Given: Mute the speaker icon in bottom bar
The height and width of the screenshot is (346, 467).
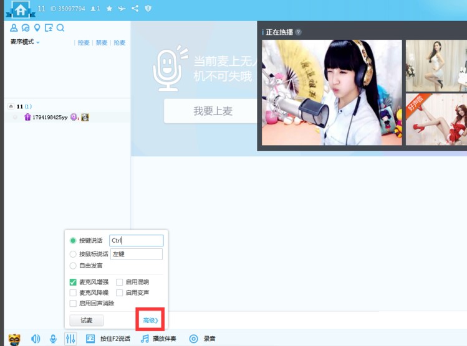Looking at the screenshot, I should tap(36, 339).
